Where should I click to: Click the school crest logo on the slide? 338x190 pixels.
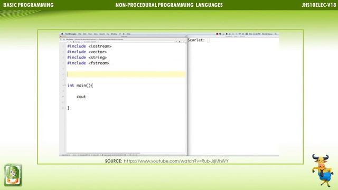[x=13, y=175]
